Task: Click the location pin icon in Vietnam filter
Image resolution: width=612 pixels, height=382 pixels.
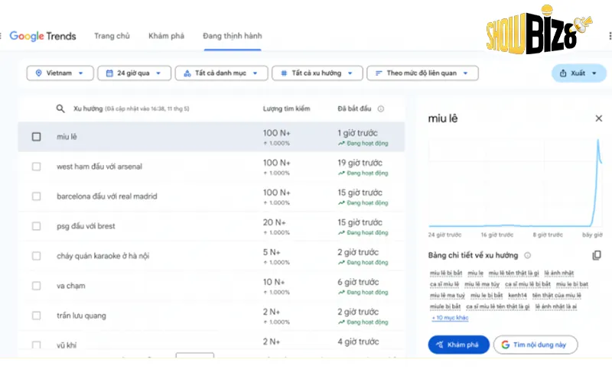Action: click(39, 73)
